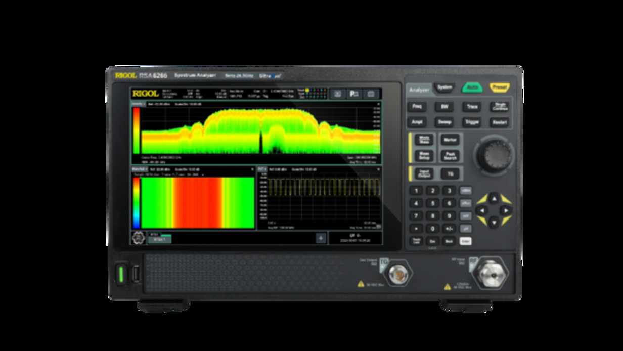Screen dimensions: 623x351
Task: Toggle the Touch Lock key
Action: pyautogui.click(x=416, y=241)
